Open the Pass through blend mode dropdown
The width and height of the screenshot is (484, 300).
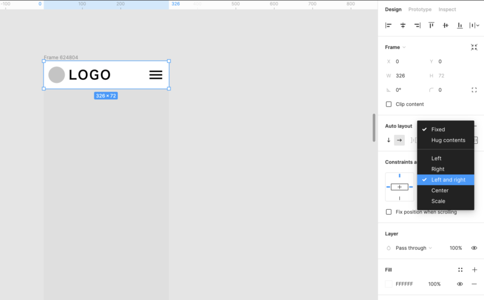tap(414, 248)
